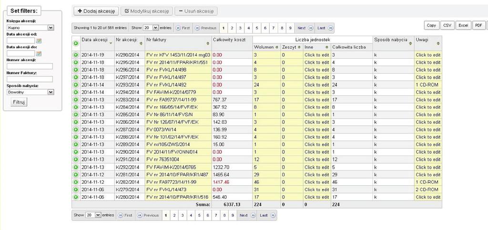Sort table by Data akcesji column

[x=97, y=43]
